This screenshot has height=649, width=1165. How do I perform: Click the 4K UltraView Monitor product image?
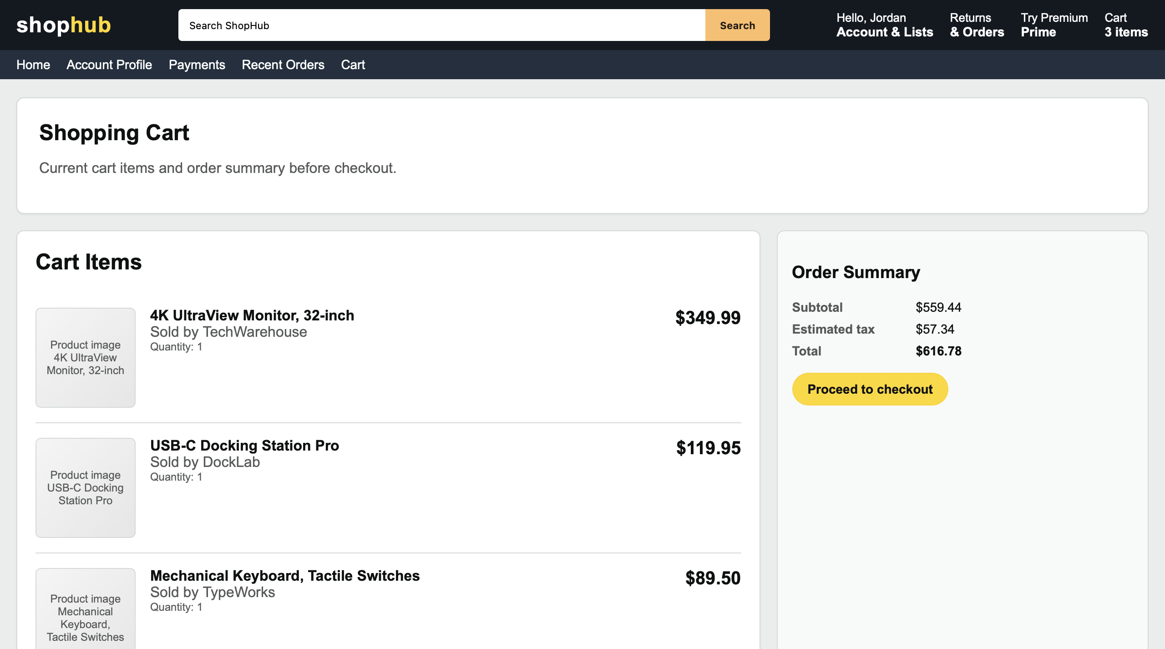(86, 357)
